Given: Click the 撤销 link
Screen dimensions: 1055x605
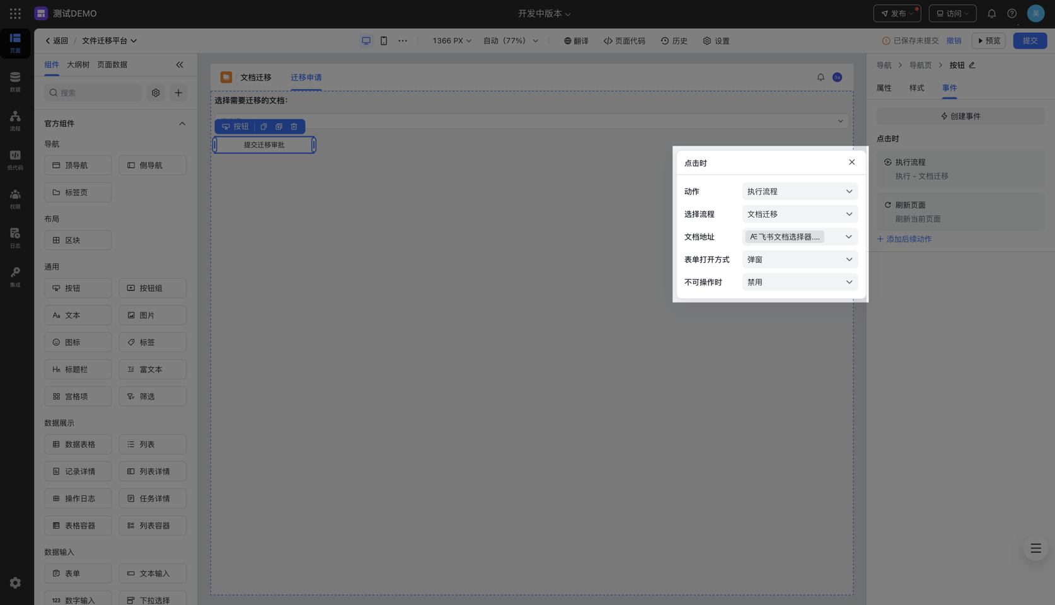Looking at the screenshot, I should click(954, 40).
